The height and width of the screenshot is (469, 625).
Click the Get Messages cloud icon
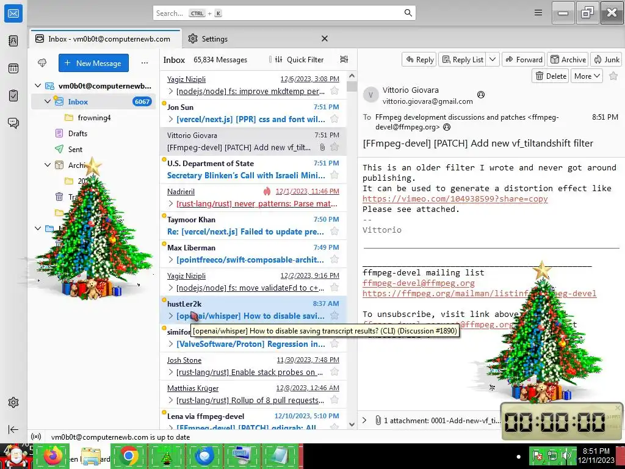coord(42,63)
